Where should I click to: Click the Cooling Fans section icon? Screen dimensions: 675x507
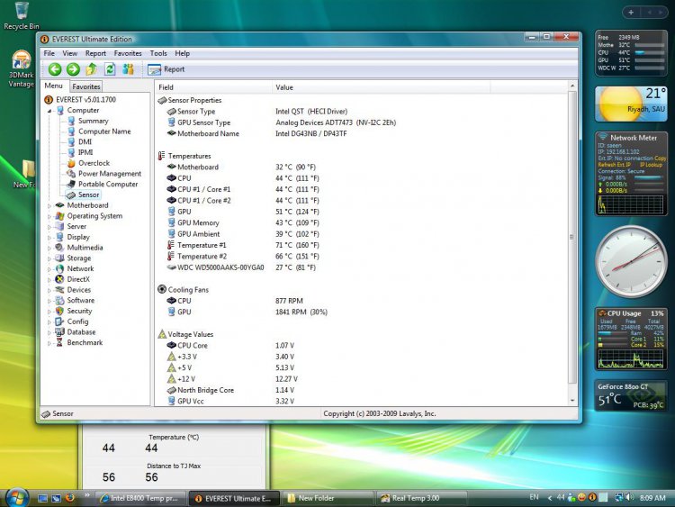point(162,289)
